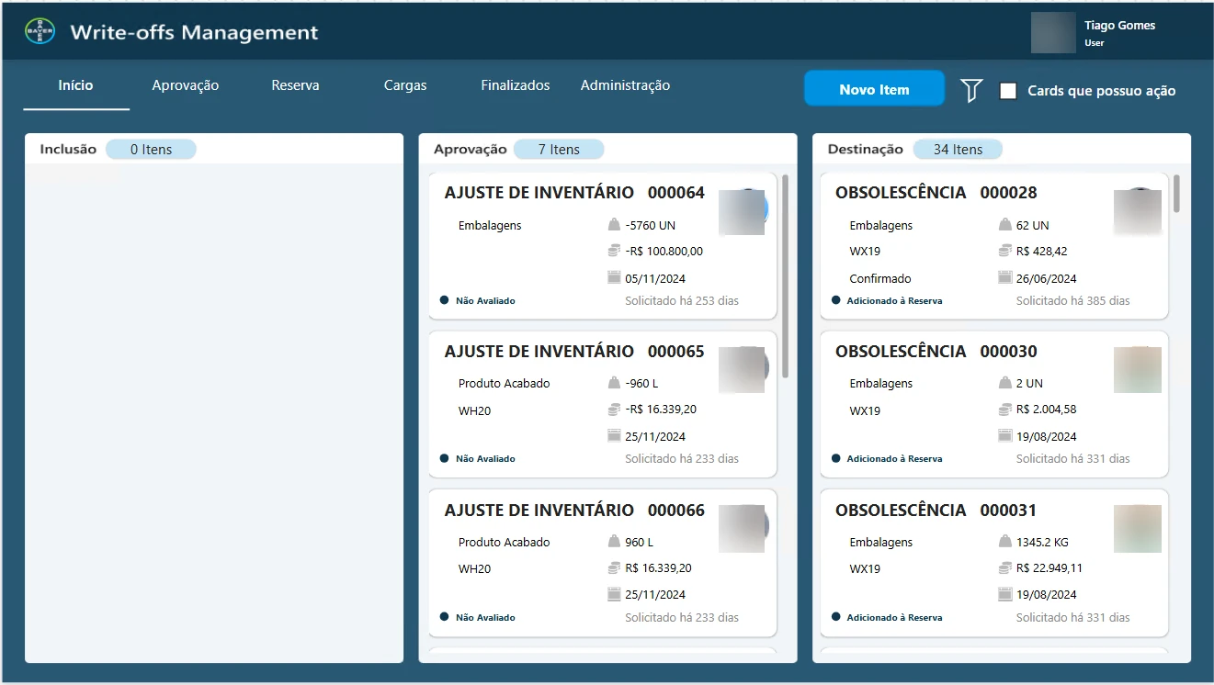
Task: Click the Aprovação column scrollbar
Action: pos(785,275)
